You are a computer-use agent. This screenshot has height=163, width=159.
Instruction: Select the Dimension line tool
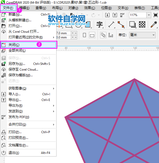pos(111,25)
